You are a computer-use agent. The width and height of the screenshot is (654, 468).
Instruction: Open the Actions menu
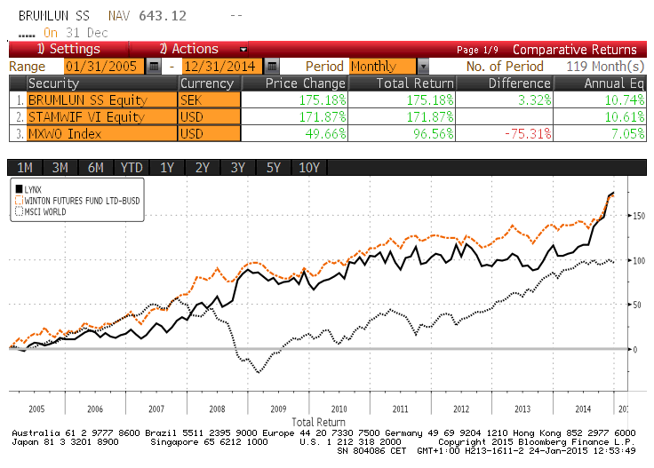(189, 49)
